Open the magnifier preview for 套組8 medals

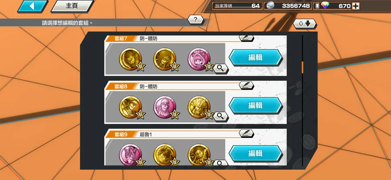click(x=220, y=116)
